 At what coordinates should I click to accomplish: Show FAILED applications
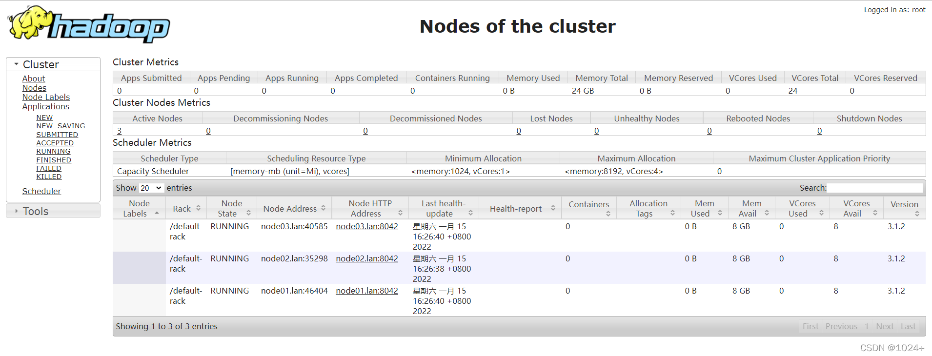click(x=49, y=168)
